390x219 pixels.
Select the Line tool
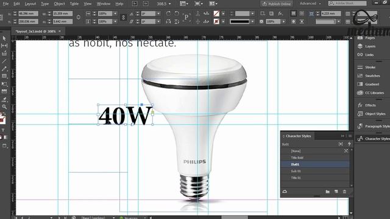click(4, 61)
